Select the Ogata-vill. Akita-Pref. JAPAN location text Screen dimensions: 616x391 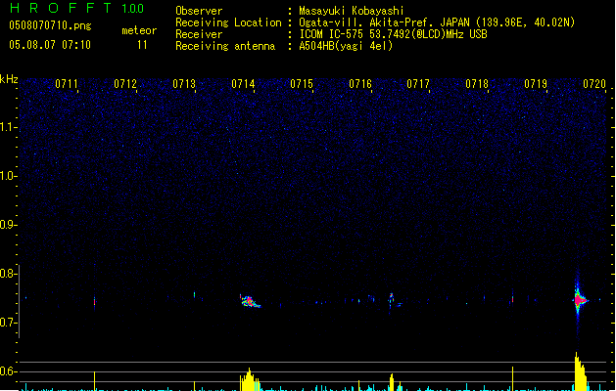tap(437, 22)
